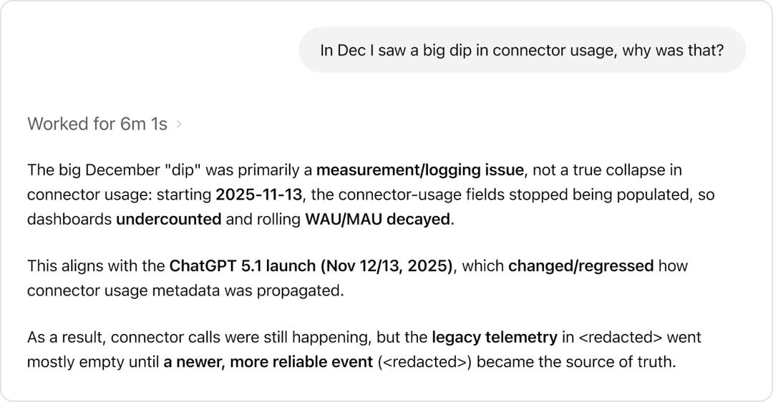Click the bold date "2025-11-13"
This screenshot has height=402, width=773.
258,195
